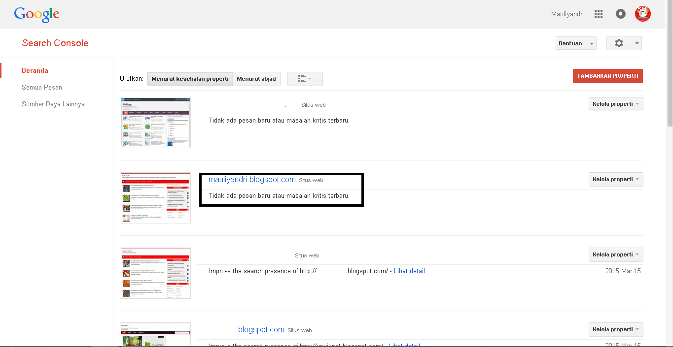Open Kelola properti for third site
The height and width of the screenshot is (347, 673).
pyautogui.click(x=616, y=254)
